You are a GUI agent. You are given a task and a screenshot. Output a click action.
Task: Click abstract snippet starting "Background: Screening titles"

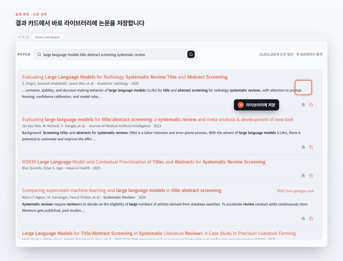[x=161, y=136]
